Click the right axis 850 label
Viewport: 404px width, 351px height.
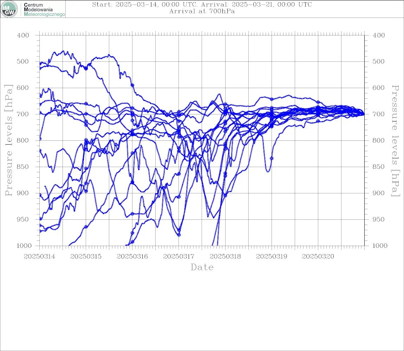click(x=379, y=167)
